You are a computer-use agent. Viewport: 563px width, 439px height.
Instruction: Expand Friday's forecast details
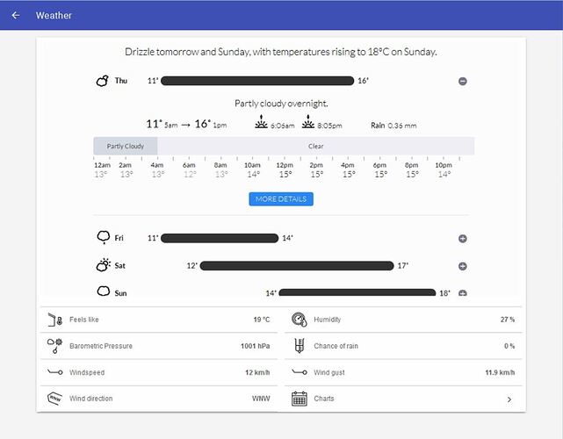(463, 239)
